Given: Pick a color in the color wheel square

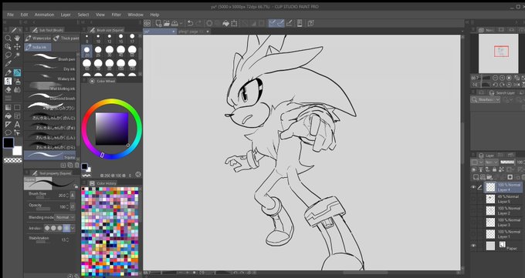Looking at the screenshot, I should (x=111, y=129).
